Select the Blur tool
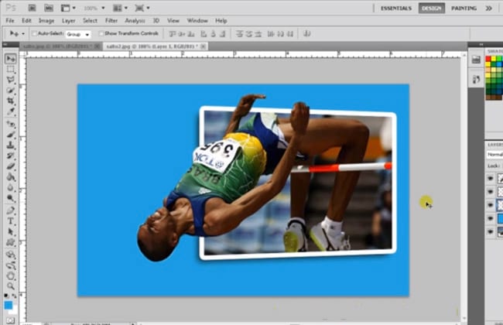Image resolution: width=503 pixels, height=325 pixels. click(11, 187)
